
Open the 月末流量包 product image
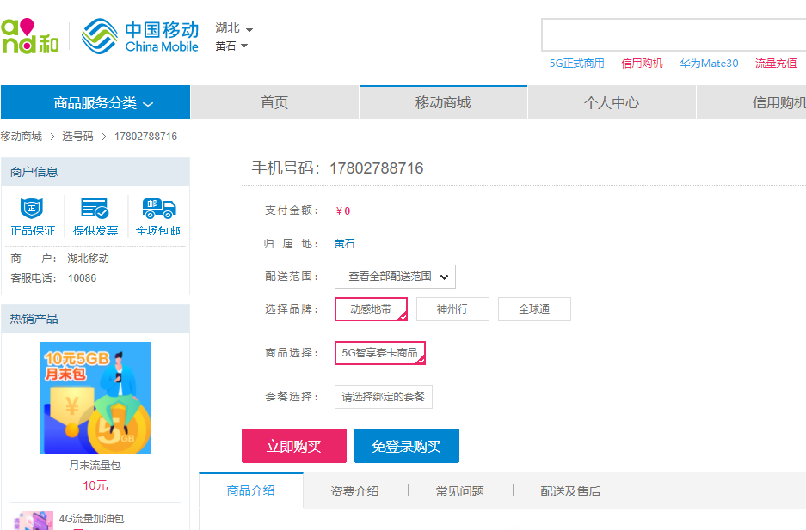coord(95,398)
